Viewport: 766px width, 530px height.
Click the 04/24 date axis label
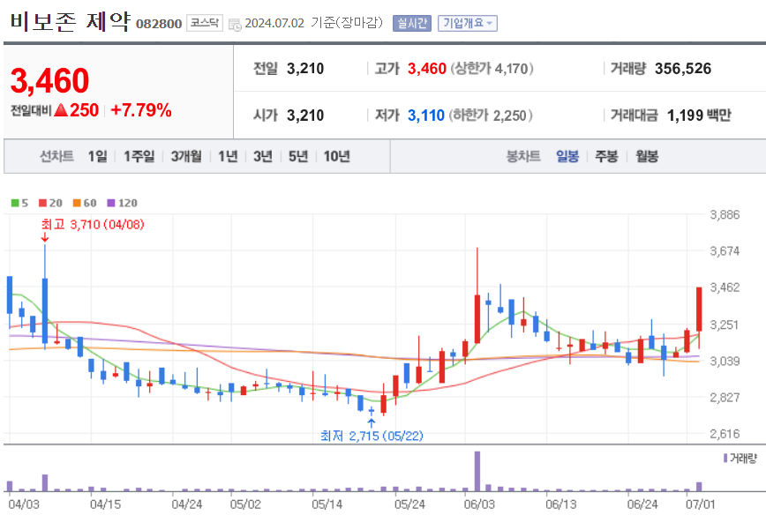(x=186, y=504)
